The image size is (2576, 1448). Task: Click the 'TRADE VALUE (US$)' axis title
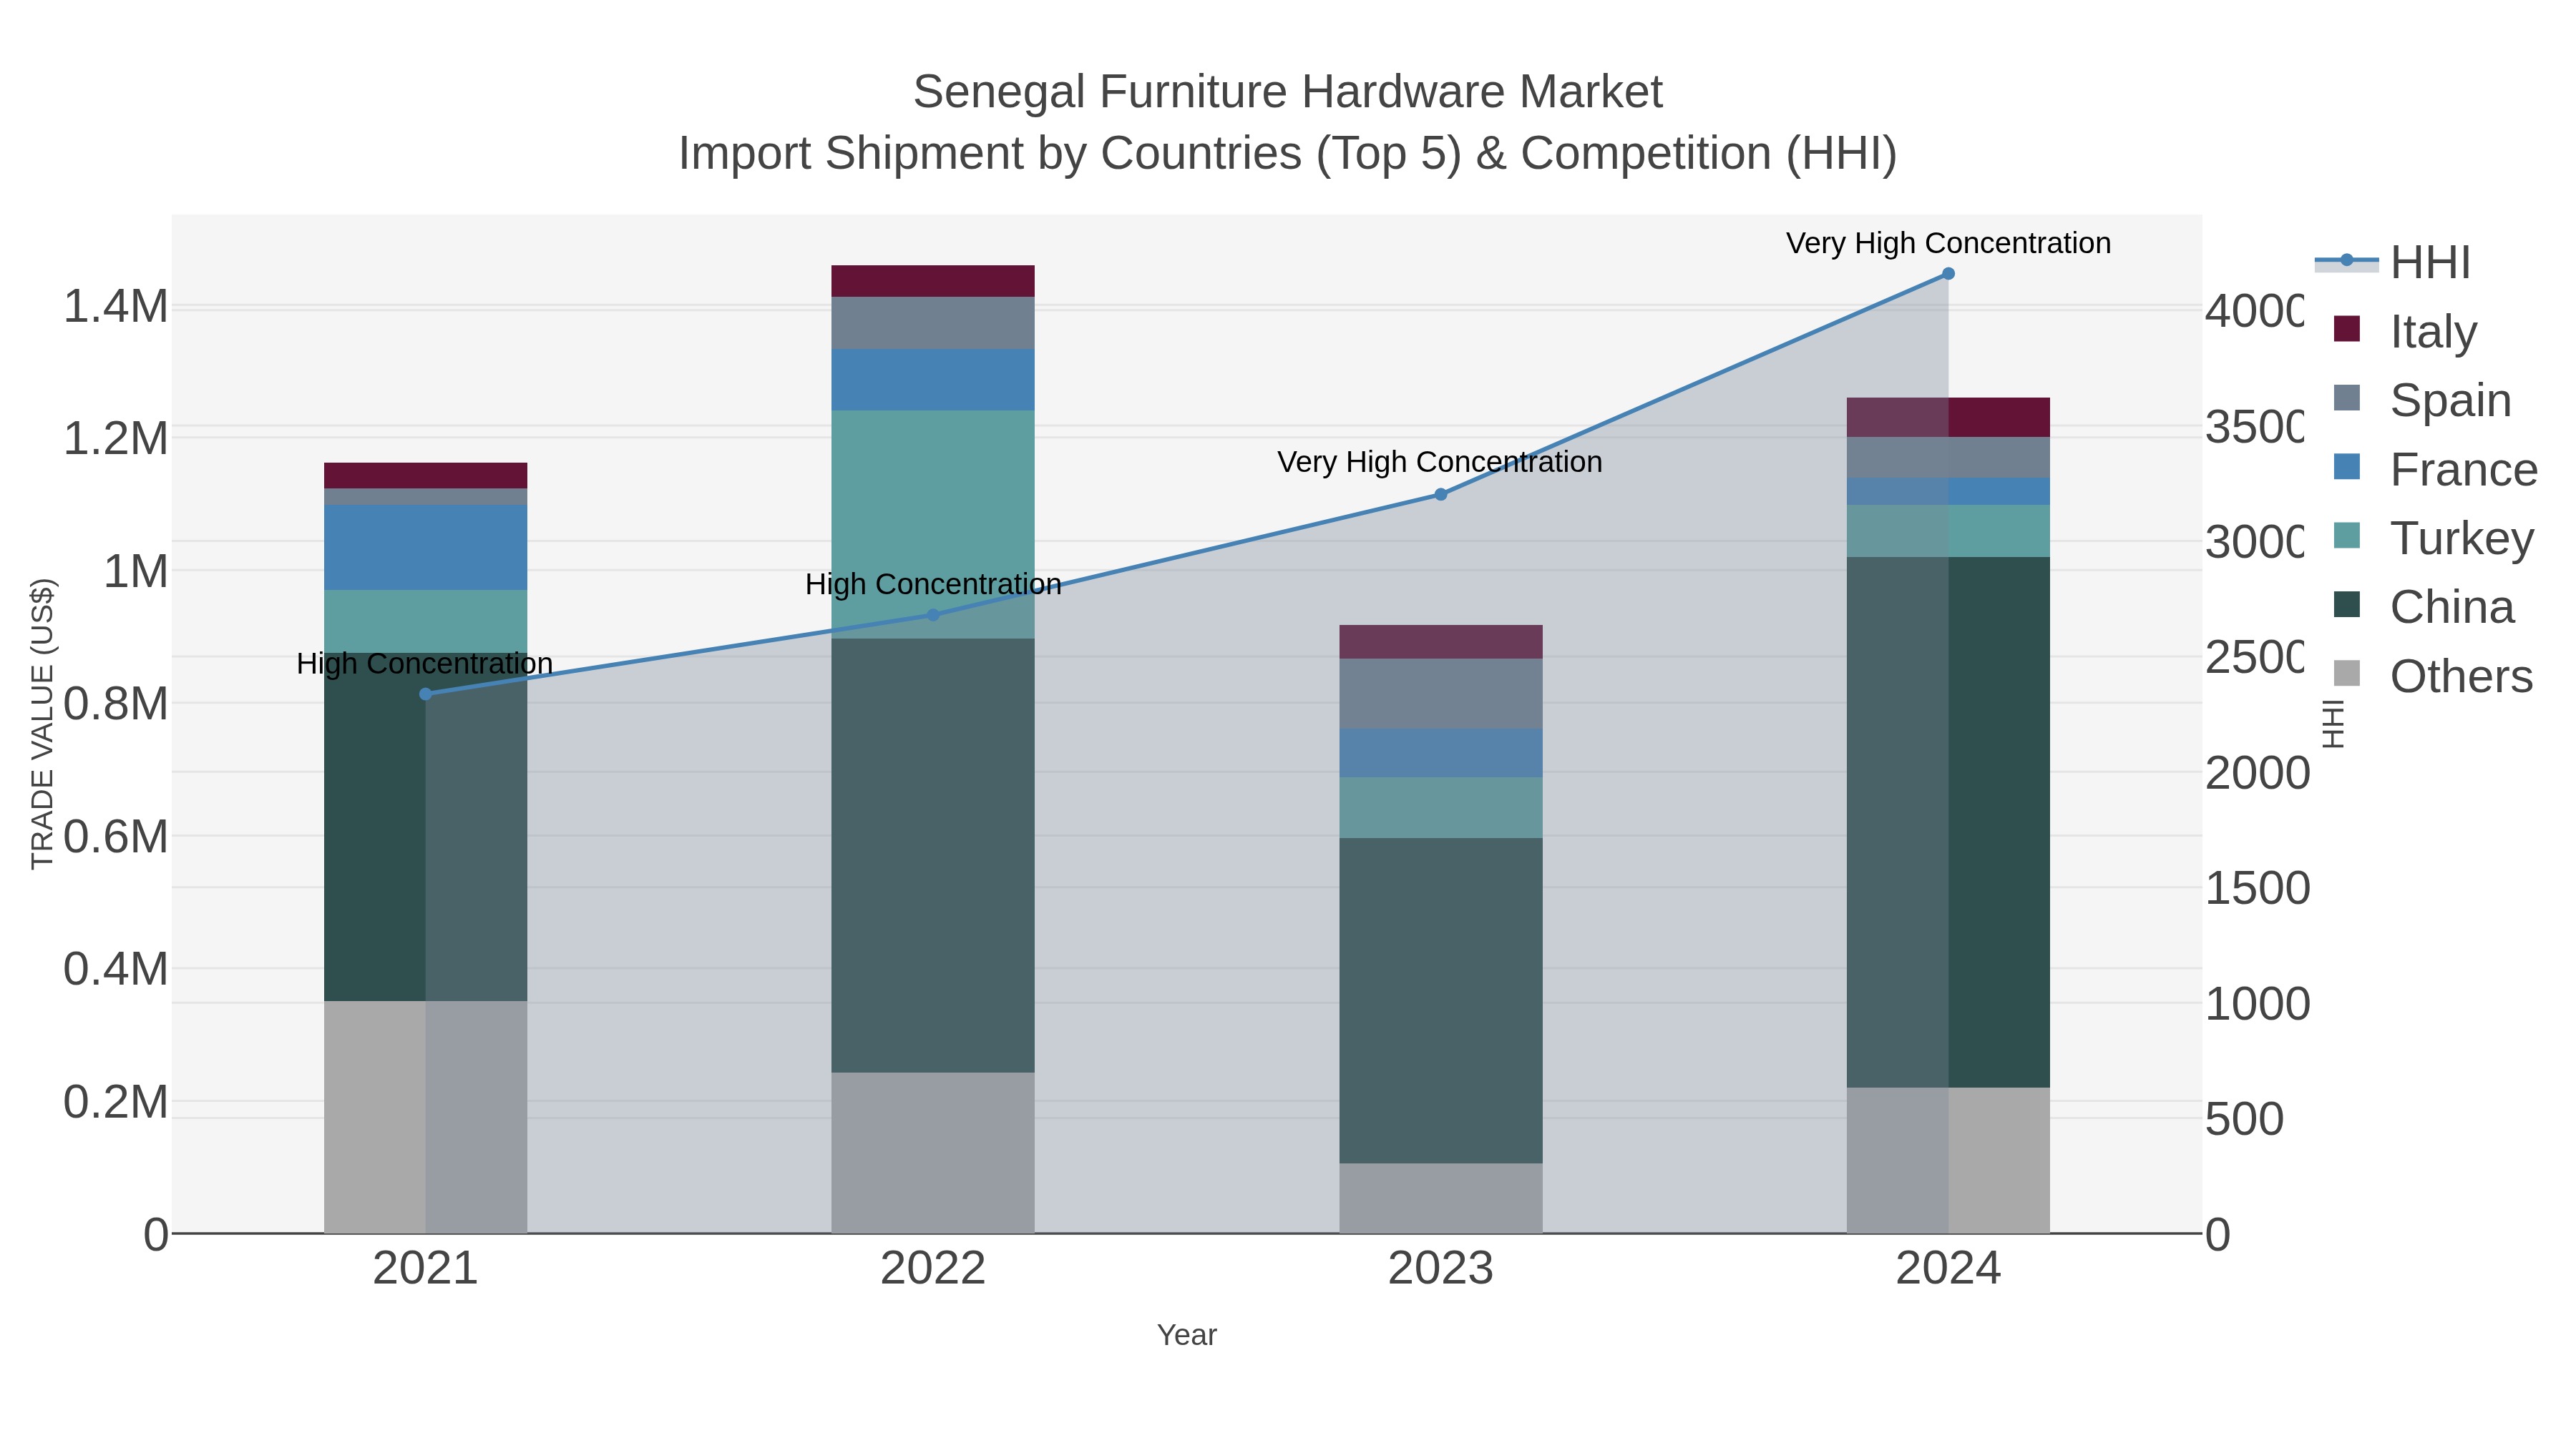tap(42, 724)
